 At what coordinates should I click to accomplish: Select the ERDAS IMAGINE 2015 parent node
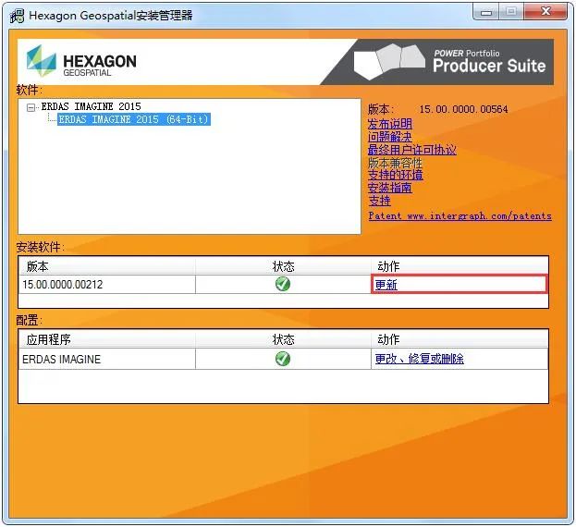[91, 106]
